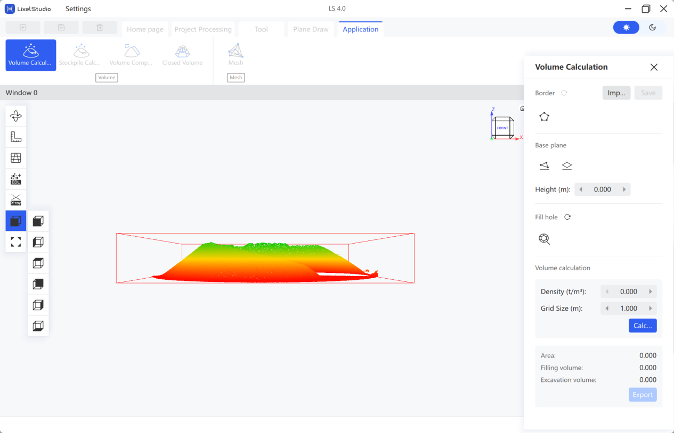Increase Density value with right arrow
Image resolution: width=674 pixels, height=433 pixels.
coord(651,292)
